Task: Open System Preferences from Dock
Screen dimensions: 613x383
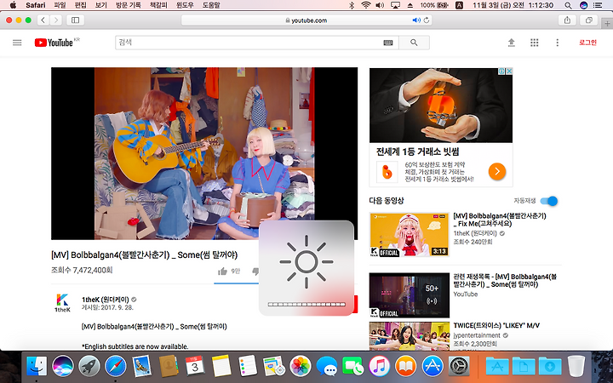Action: tap(459, 366)
